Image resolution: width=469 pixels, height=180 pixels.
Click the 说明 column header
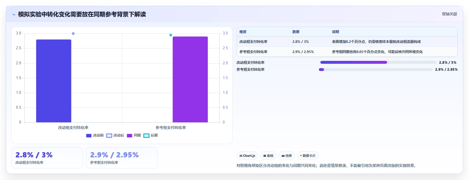click(335, 32)
